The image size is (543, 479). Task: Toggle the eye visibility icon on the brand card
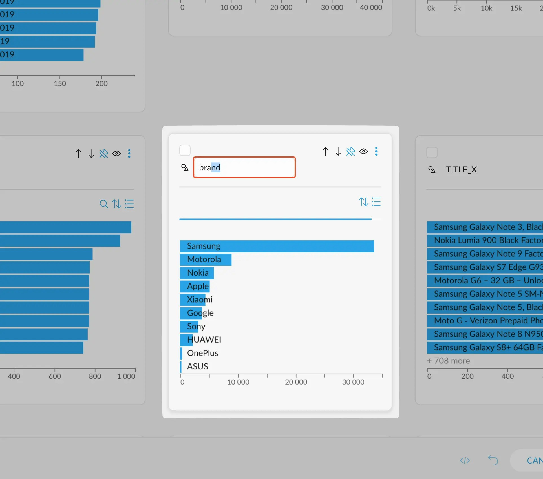tap(363, 151)
